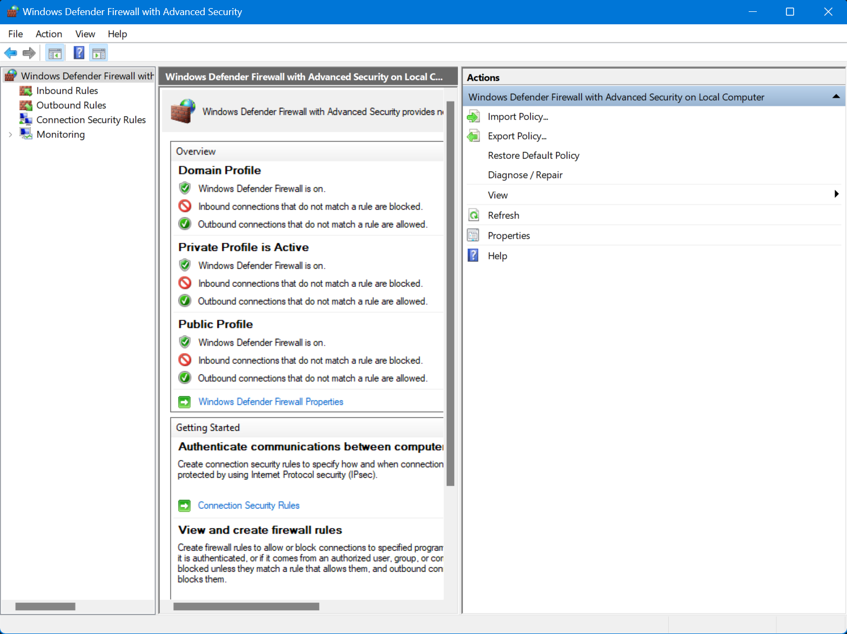This screenshot has height=634, width=847.
Task: Click the Inbound Rules tree icon
Action: (x=26, y=91)
